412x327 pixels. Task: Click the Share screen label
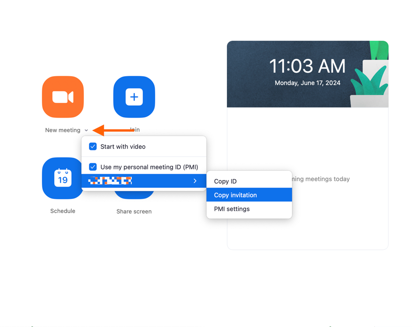(134, 211)
